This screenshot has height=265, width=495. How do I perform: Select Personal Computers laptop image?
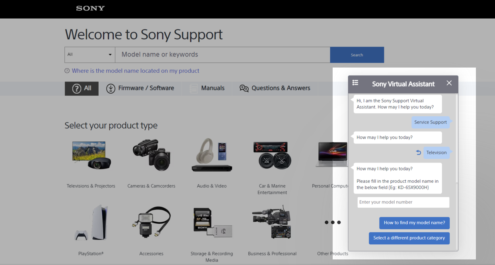tap(332, 155)
